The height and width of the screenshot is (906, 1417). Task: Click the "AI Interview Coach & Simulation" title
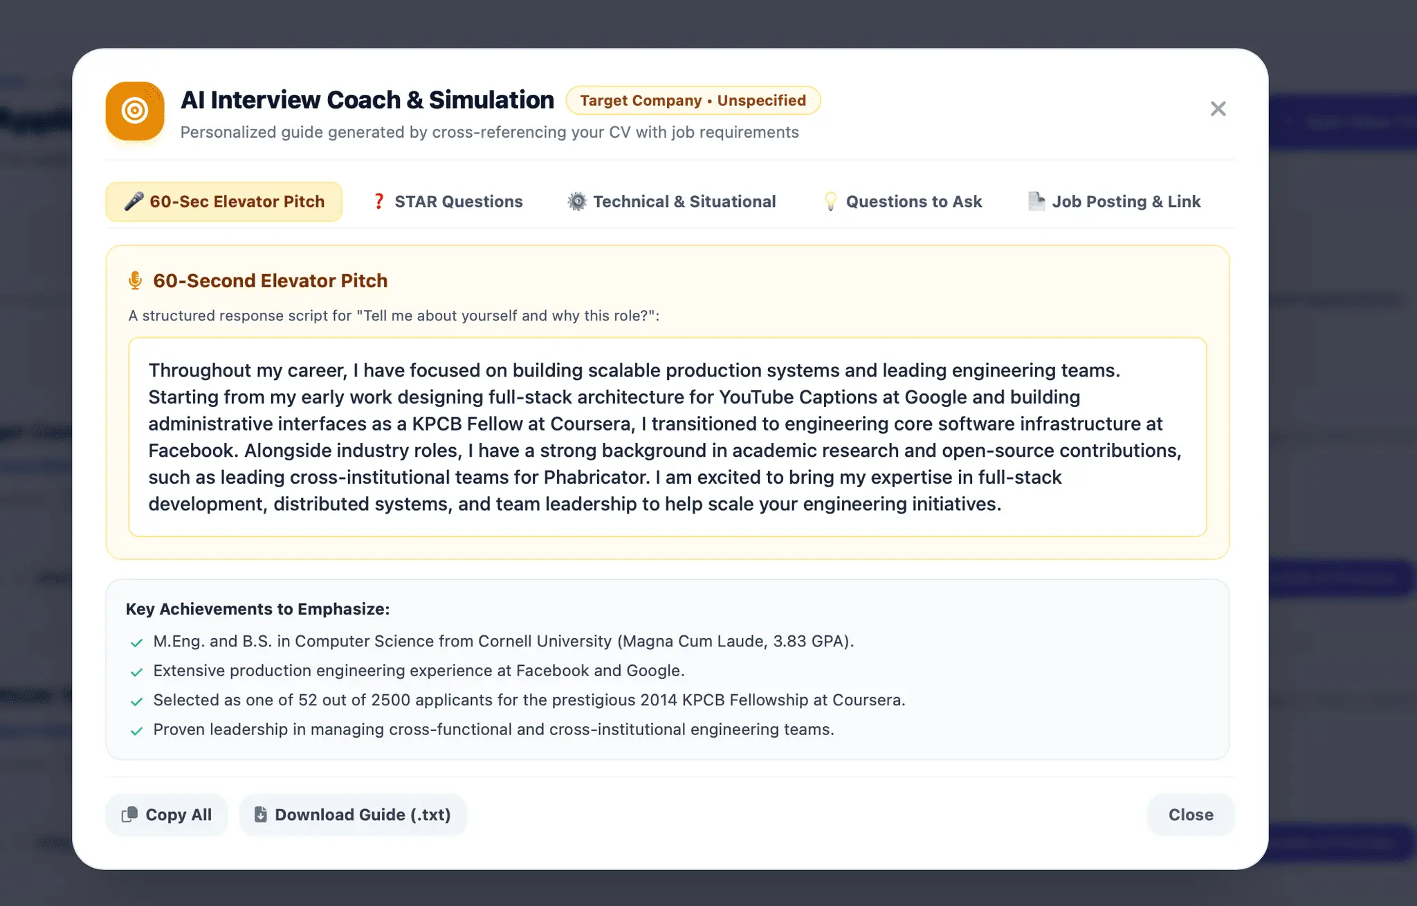[367, 100]
